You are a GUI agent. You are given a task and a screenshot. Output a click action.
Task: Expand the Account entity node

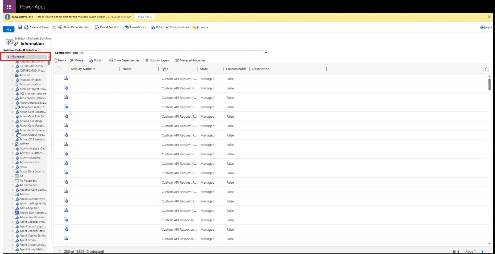point(12,75)
